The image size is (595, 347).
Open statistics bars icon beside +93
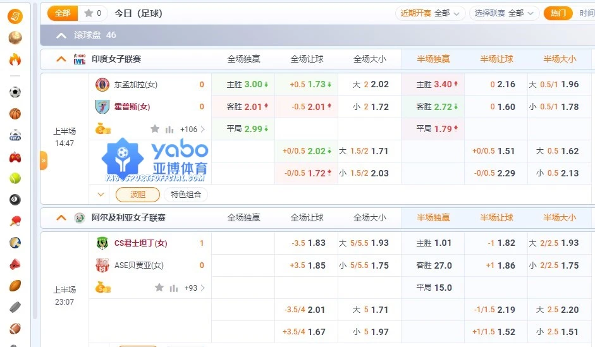click(x=173, y=288)
